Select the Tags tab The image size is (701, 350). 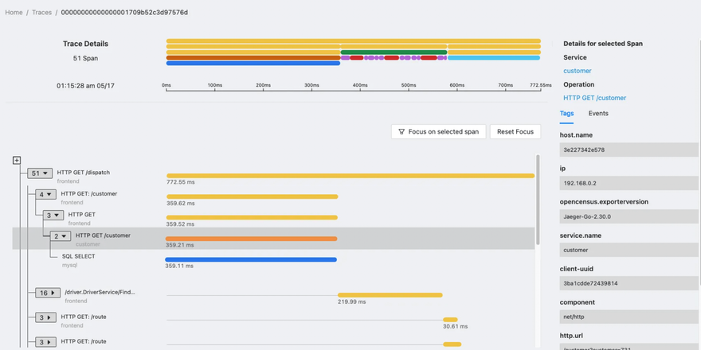[566, 114]
